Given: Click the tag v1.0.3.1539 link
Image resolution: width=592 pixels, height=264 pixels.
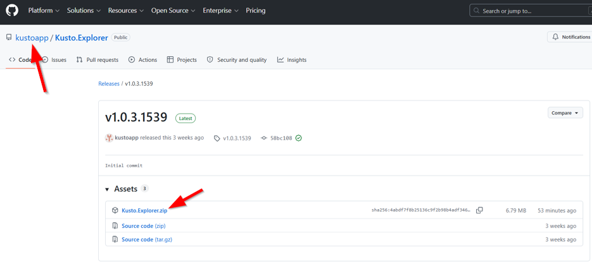Looking at the screenshot, I should click(x=236, y=138).
